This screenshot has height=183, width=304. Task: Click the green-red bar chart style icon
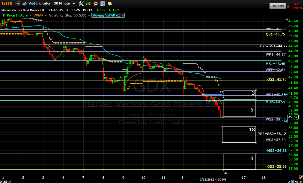coord(88,4)
